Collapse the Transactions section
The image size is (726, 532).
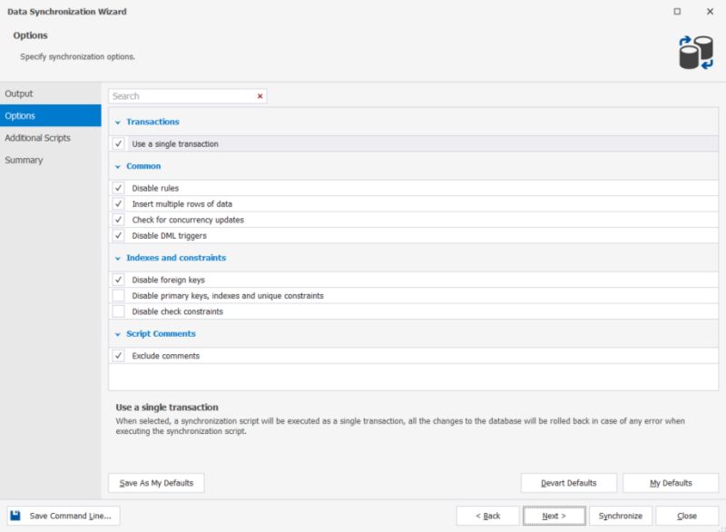(x=116, y=121)
